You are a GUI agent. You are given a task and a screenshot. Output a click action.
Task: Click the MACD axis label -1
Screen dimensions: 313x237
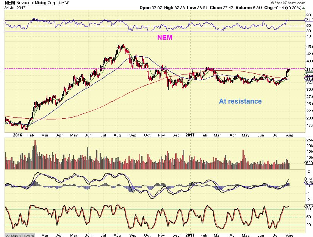coord(308,193)
